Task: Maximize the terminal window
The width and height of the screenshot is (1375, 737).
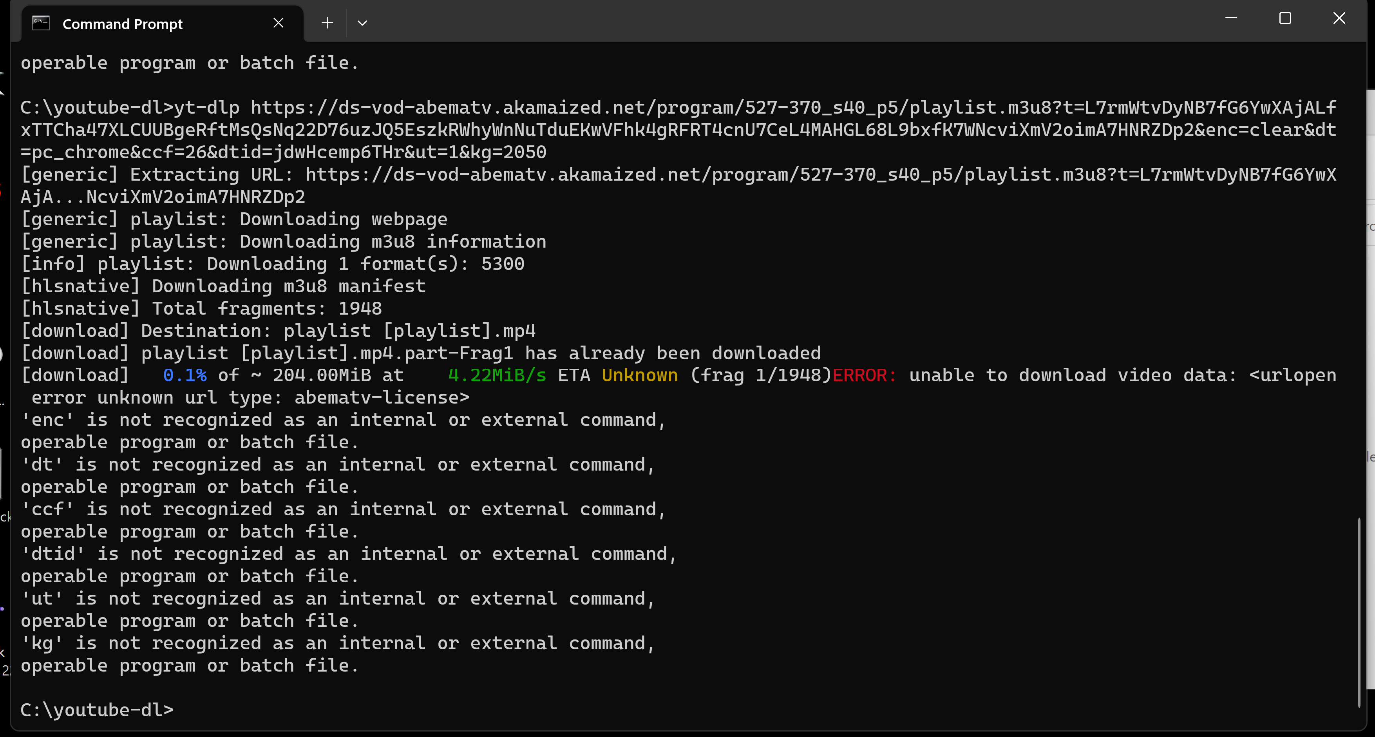Action: point(1285,18)
